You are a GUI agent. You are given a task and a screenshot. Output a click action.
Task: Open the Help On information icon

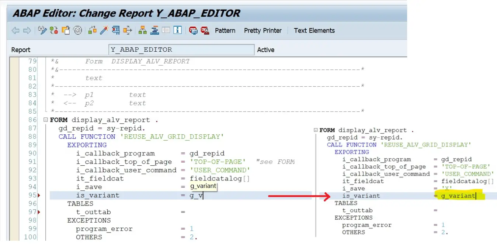178,30
